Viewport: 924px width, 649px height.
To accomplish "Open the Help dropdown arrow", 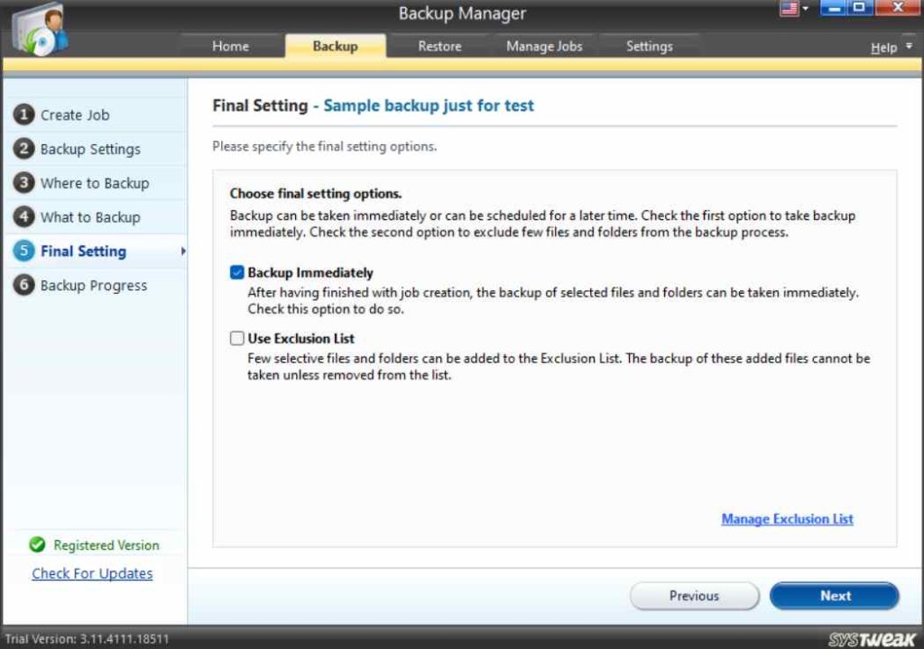I will (x=910, y=46).
